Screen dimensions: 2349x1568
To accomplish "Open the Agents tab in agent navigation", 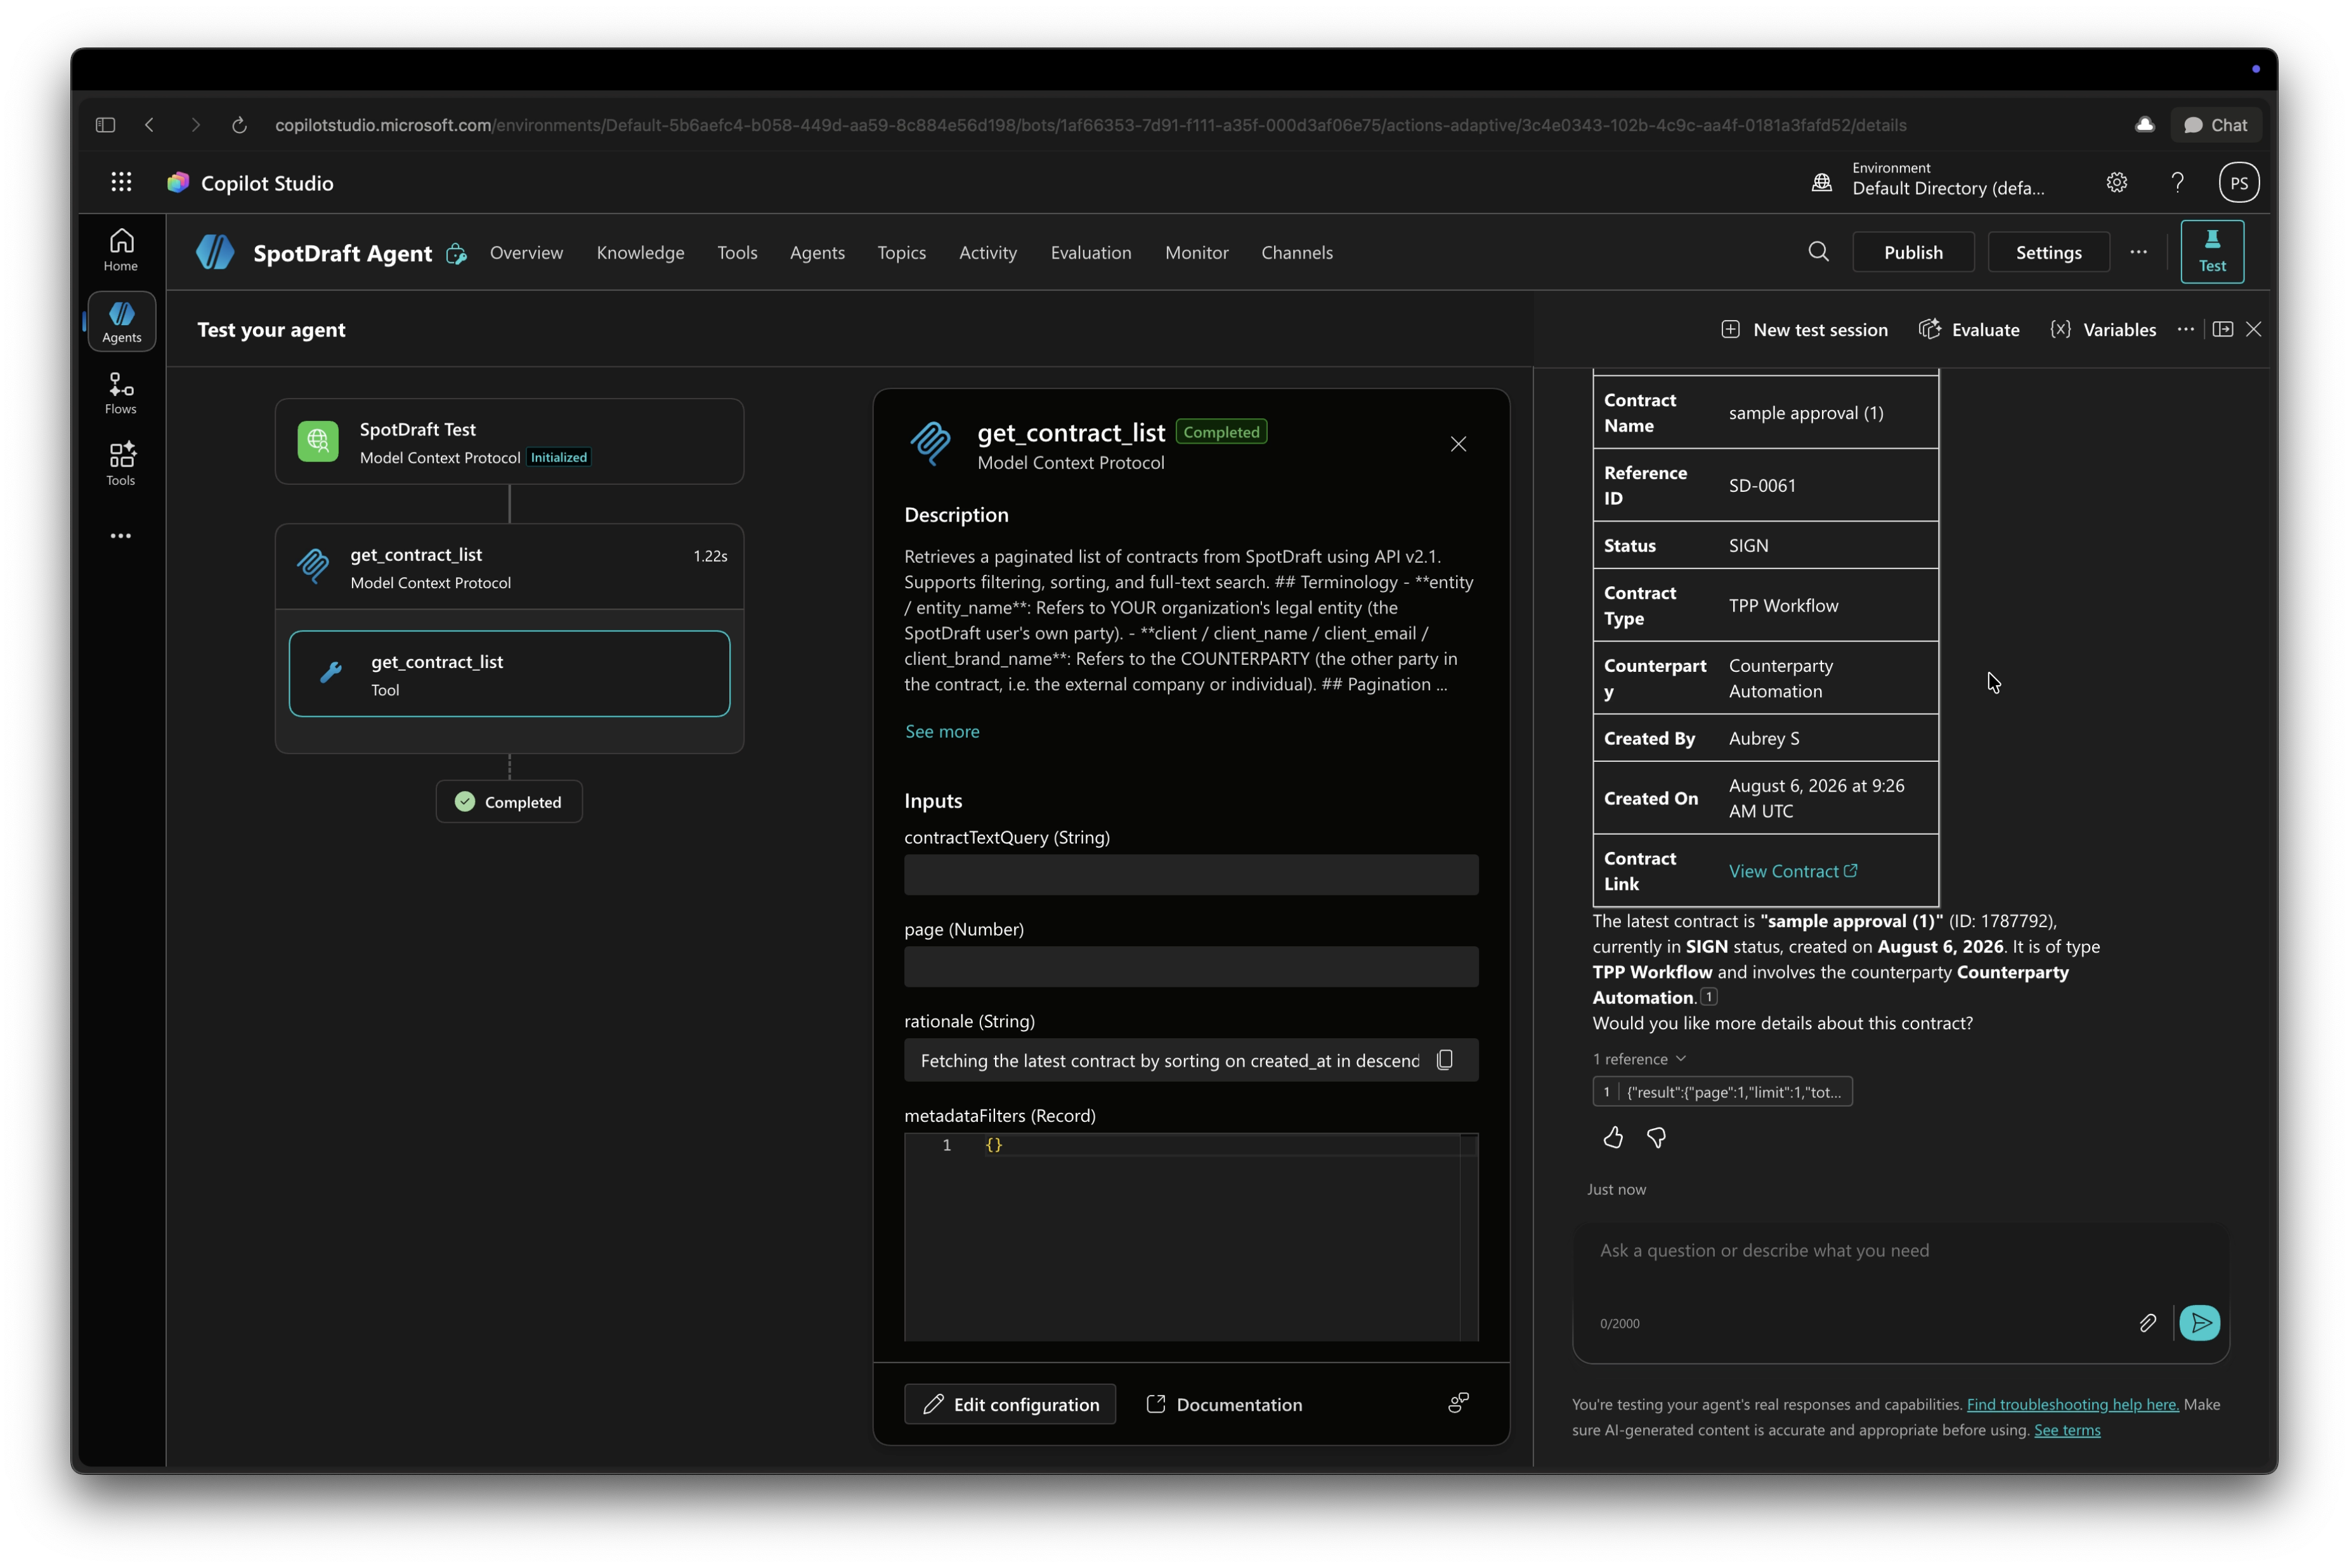I will click(817, 252).
